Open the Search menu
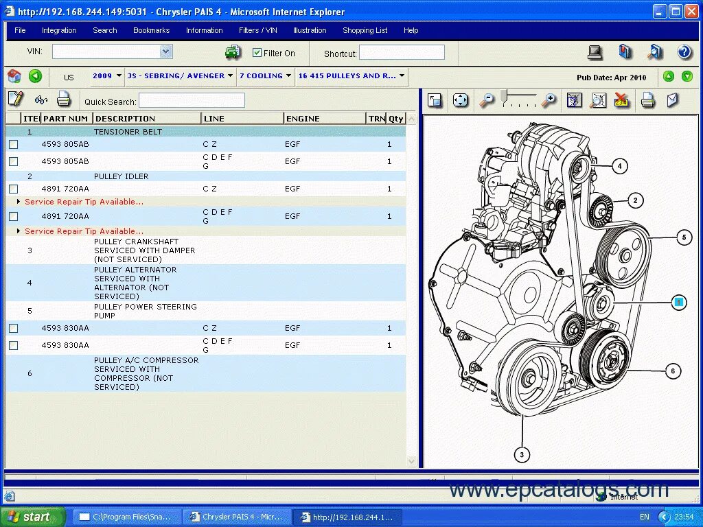The height and width of the screenshot is (527, 703). pos(105,30)
